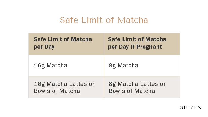Screen dimensions: 208x117
Task: Click the word "Matcha" in the orange title
Action: click(x=133, y=20)
